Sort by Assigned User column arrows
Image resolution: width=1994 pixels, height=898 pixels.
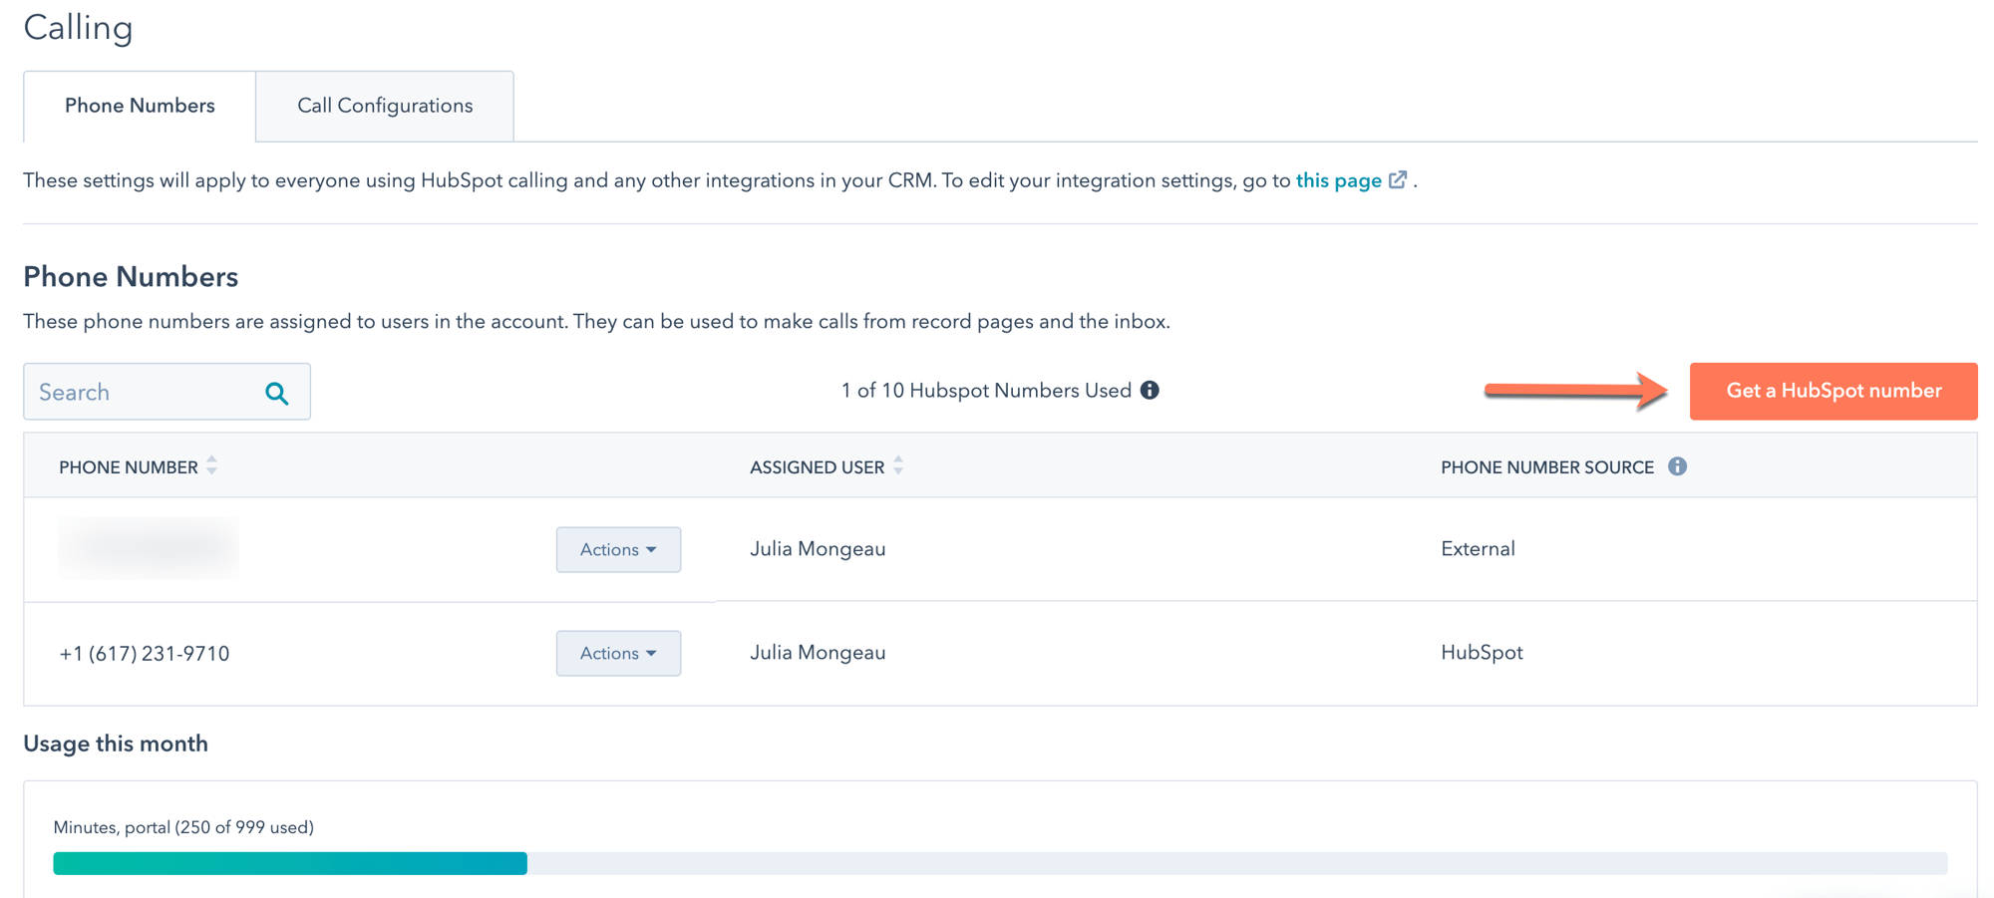(898, 466)
